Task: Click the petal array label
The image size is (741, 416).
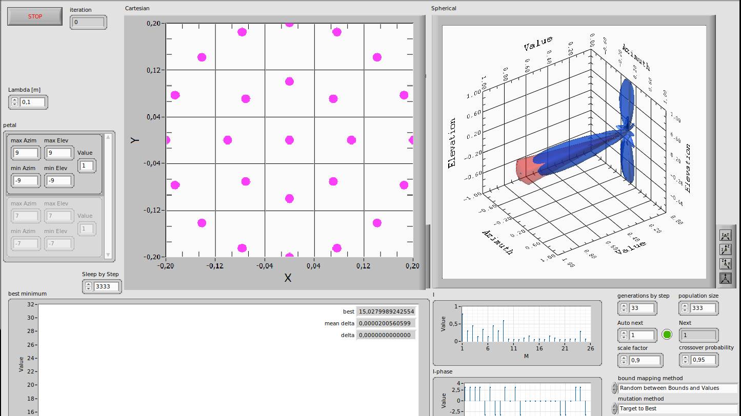Action: click(10, 125)
